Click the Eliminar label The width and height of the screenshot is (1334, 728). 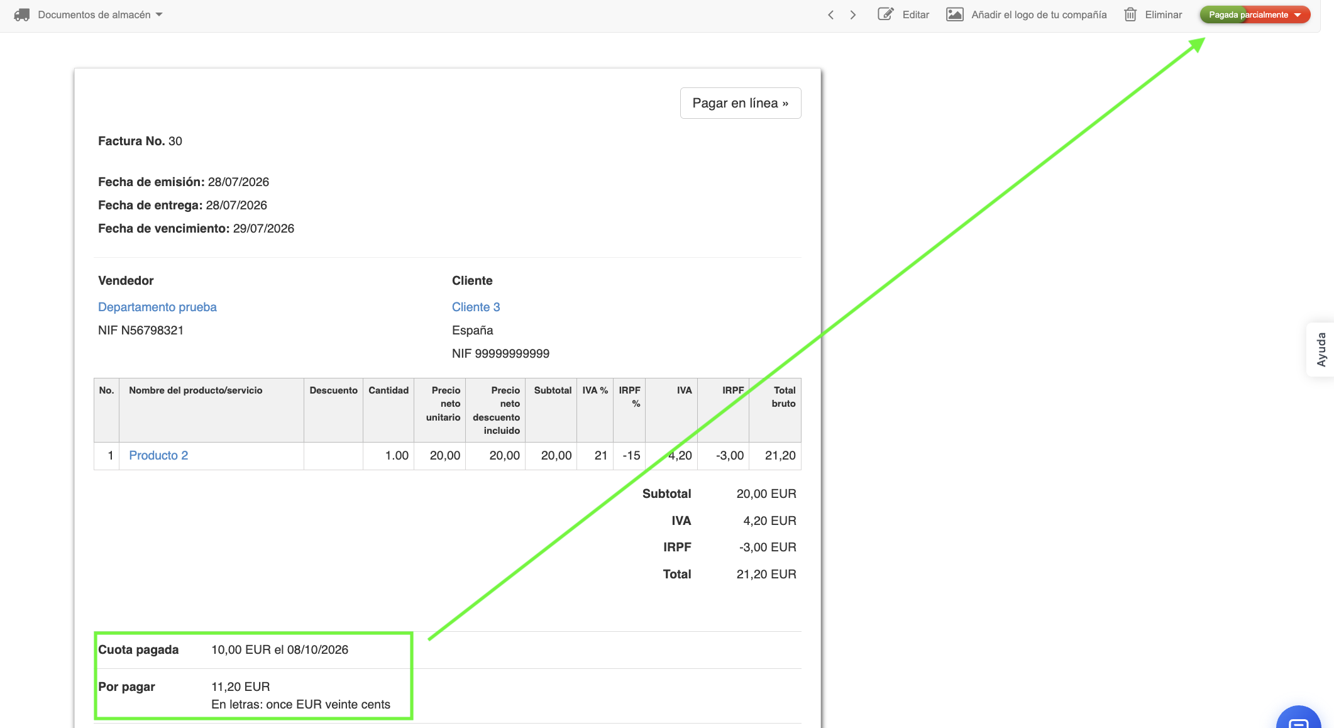coord(1163,14)
